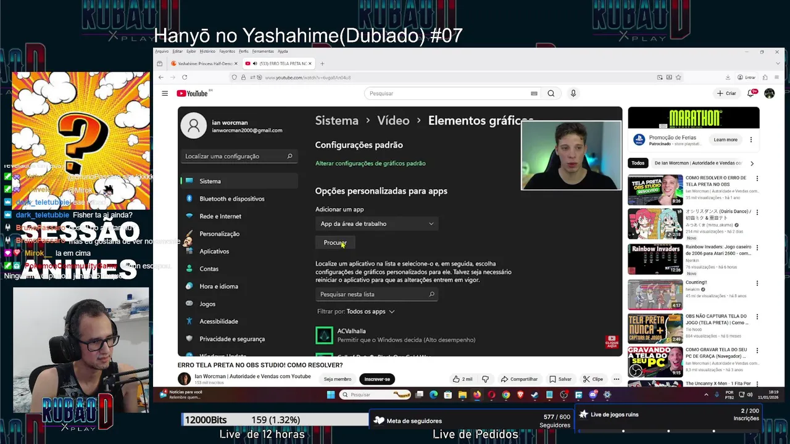Click the YouTube search magnifier button
Screen dimensions: 790x444
[x=551, y=93]
